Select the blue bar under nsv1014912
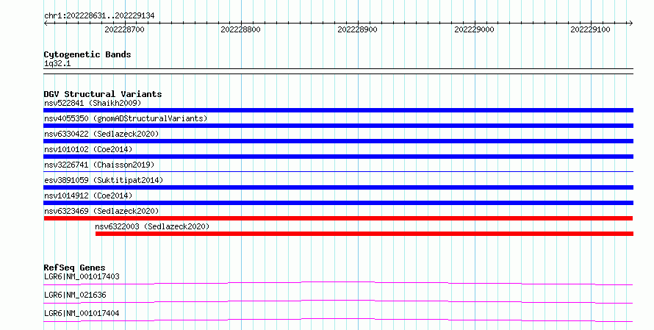654x330 pixels. point(338,203)
